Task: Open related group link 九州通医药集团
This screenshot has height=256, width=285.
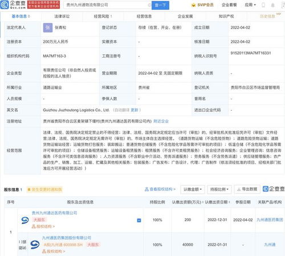Action: click(x=270, y=220)
